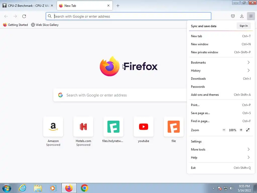Click the Downloads arrow icon in toolbar
Viewport: 257px width, 193px height.
point(242,16)
